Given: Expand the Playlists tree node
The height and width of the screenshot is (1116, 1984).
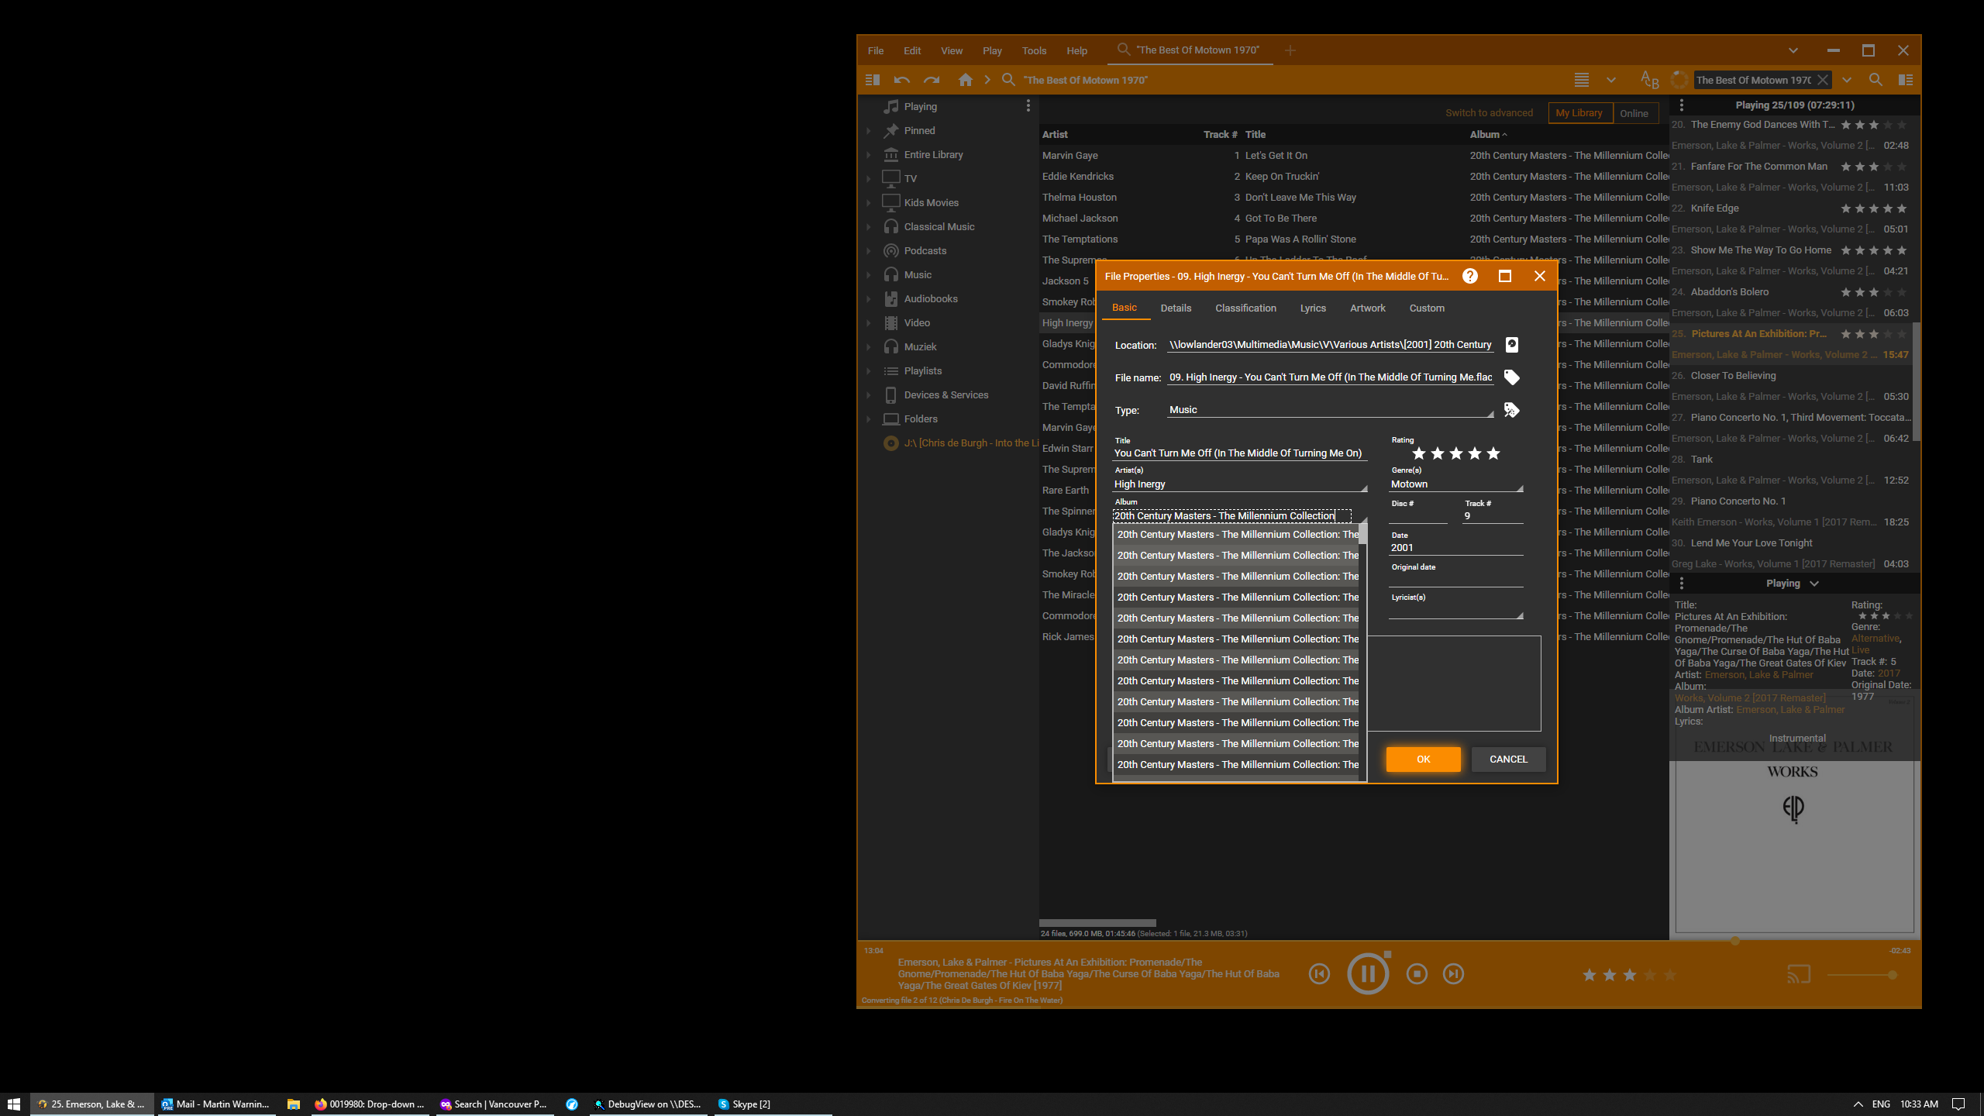Looking at the screenshot, I should click(869, 371).
